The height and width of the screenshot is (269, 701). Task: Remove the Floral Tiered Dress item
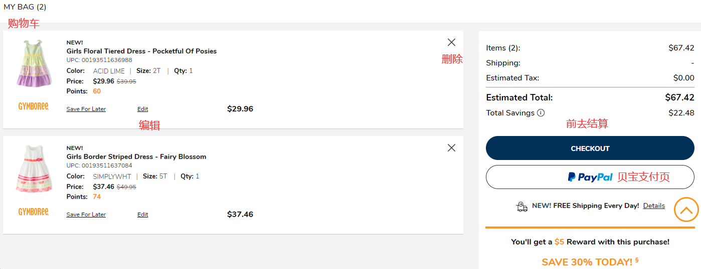[451, 42]
